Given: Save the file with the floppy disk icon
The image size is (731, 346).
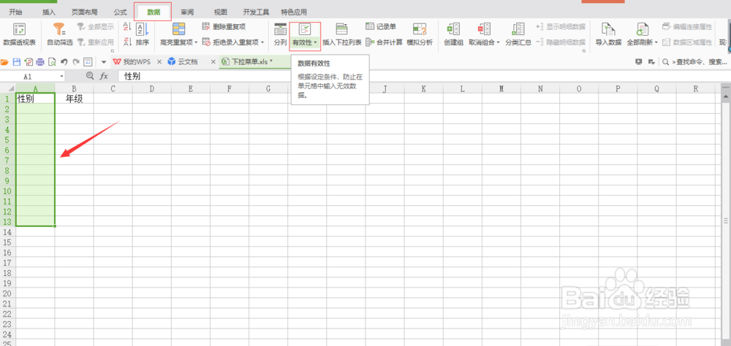Looking at the screenshot, I should 16,61.
